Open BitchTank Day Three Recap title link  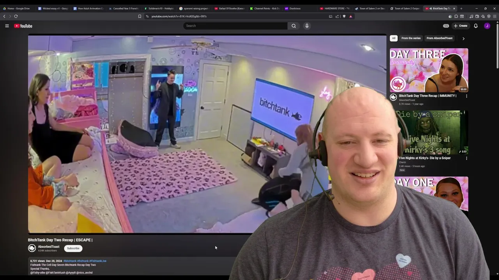[427, 96]
